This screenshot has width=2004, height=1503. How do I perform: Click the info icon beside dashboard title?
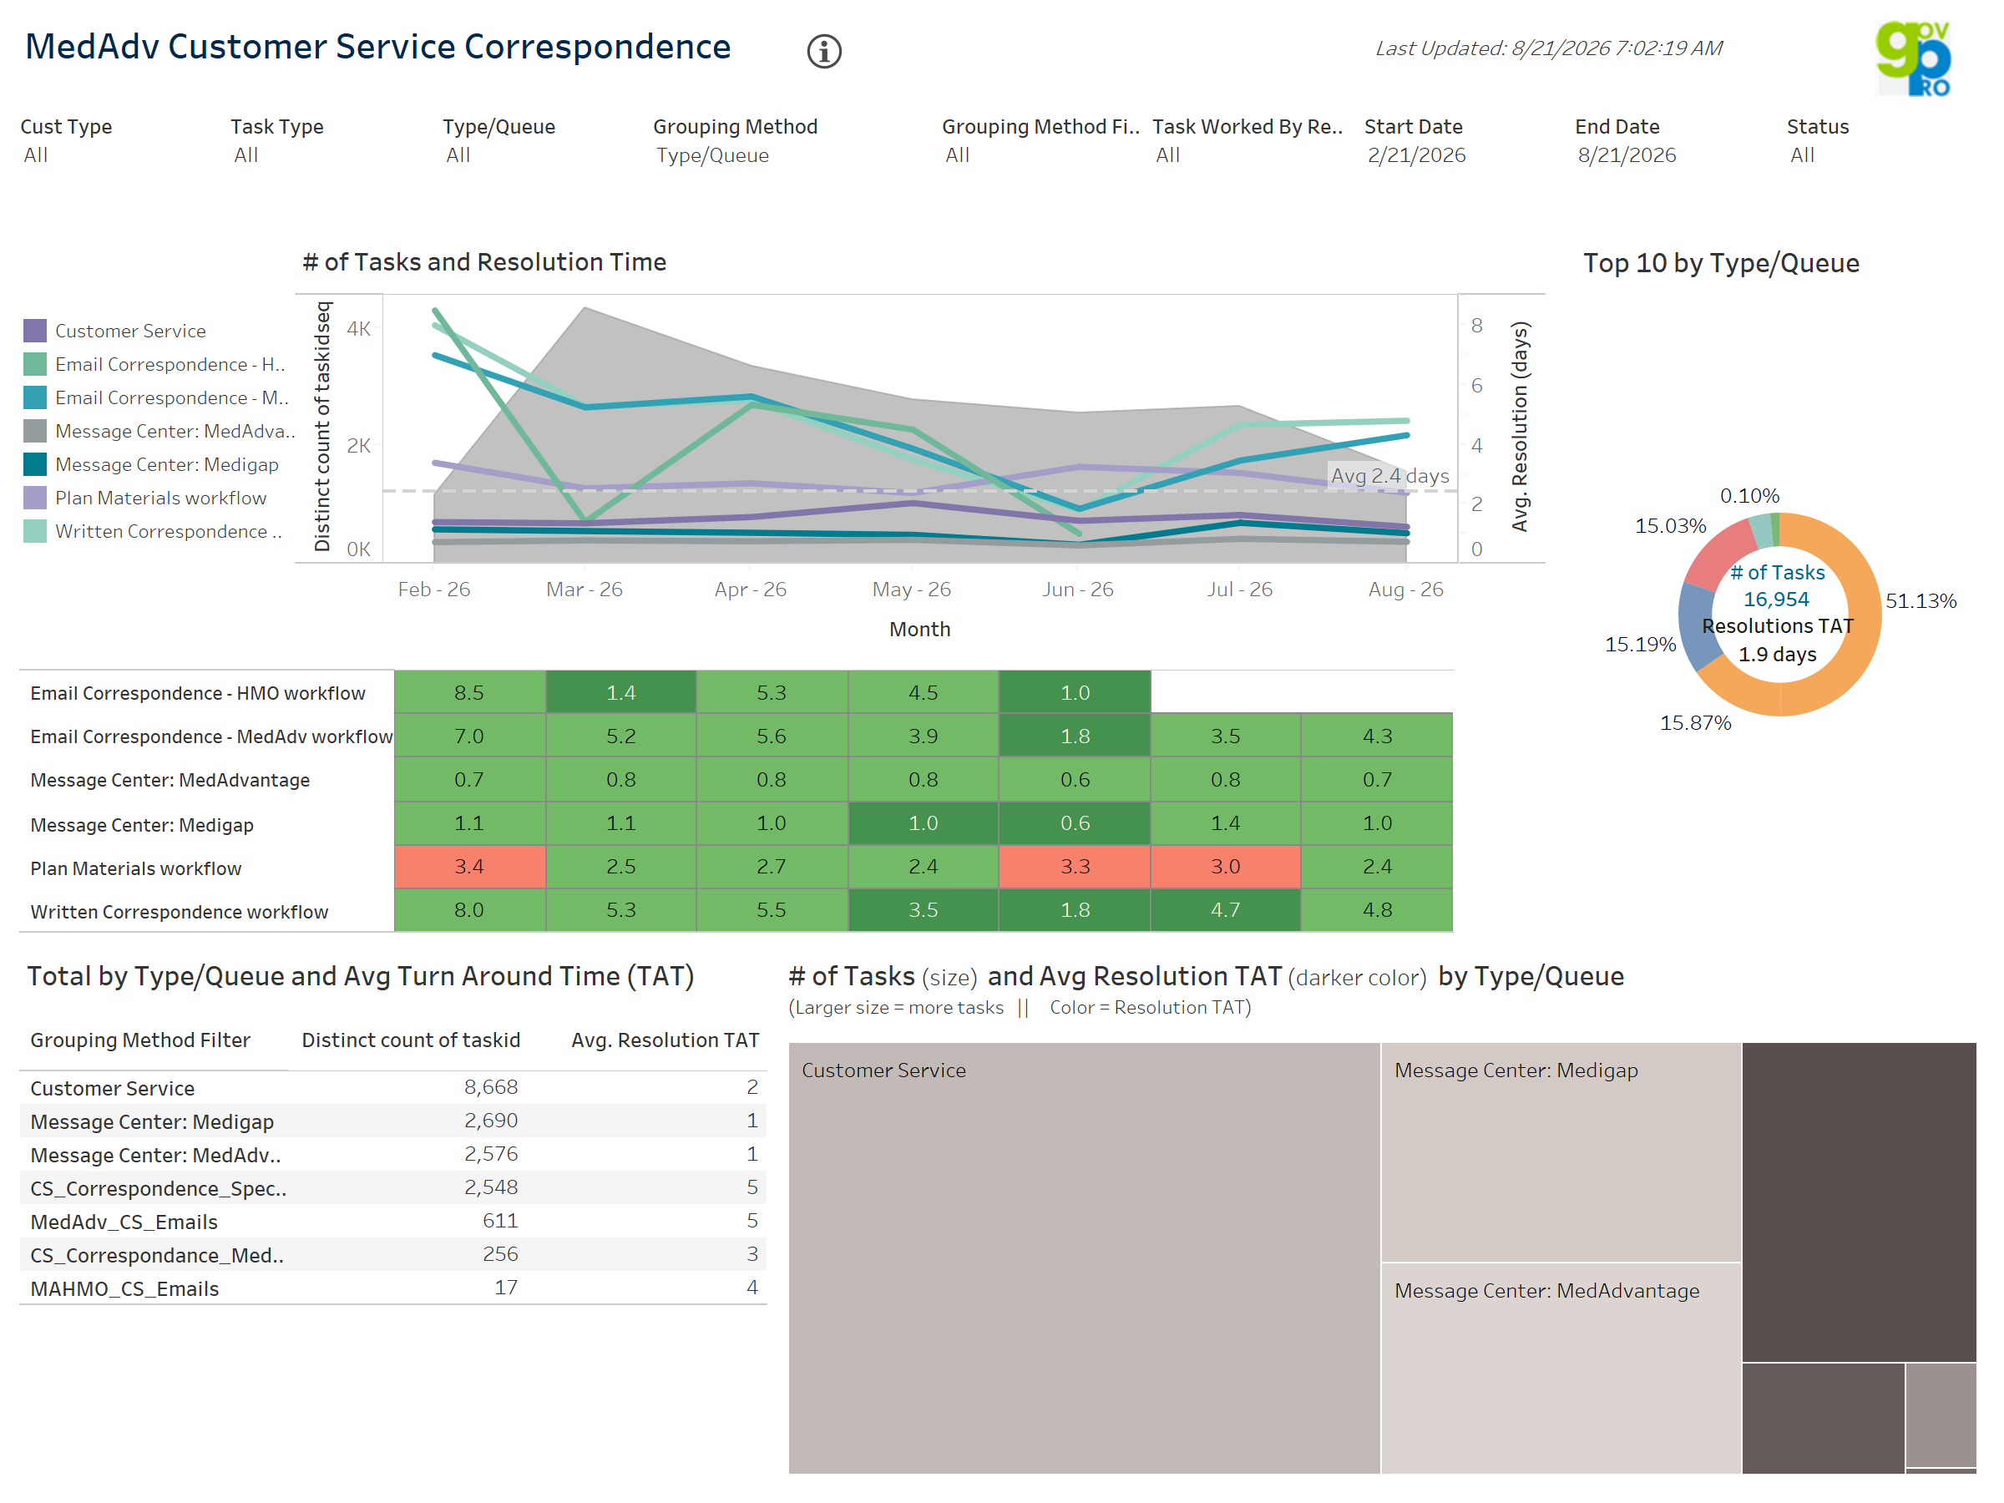(823, 51)
